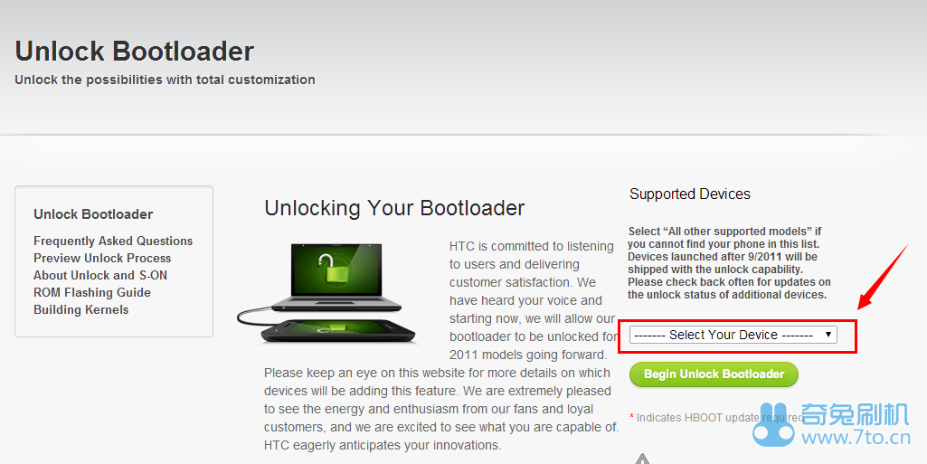Select the sidebar Unlock Bootloader heading
The height and width of the screenshot is (464, 927).
93,214
